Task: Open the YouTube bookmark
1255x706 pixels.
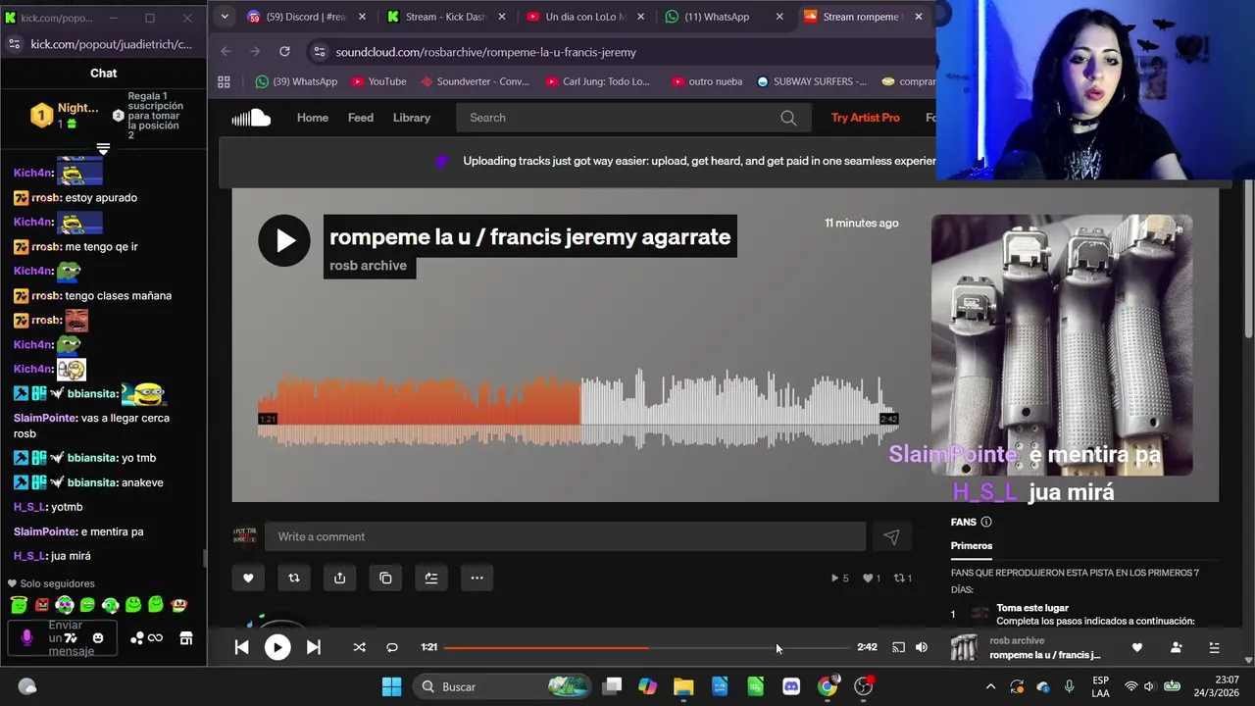Action: 378,81
